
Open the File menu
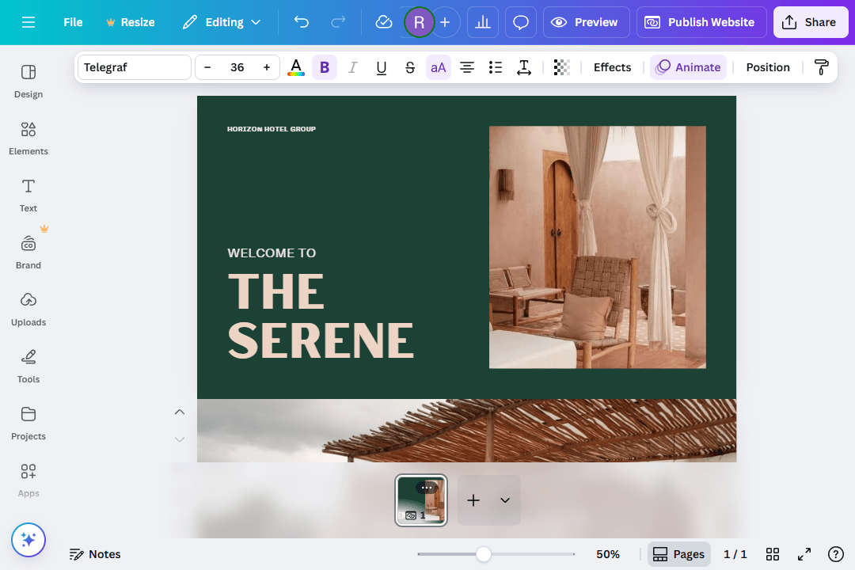click(x=73, y=22)
